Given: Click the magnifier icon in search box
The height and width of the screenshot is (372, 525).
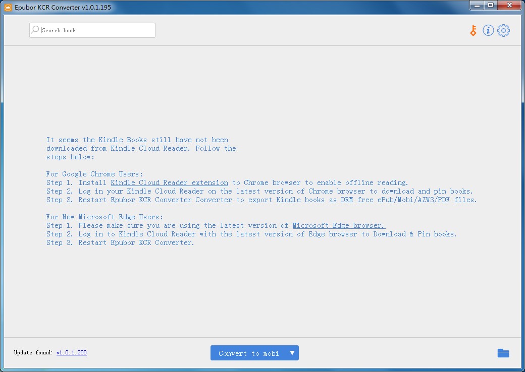Looking at the screenshot, I should (35, 30).
